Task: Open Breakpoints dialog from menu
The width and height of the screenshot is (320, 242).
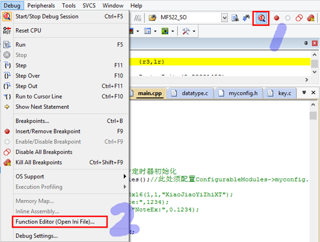Action: point(65,121)
